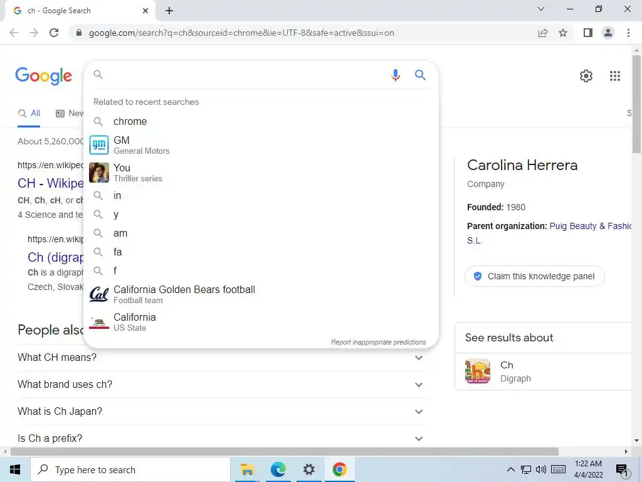642x482 pixels.
Task: Open Chrome three-dot menu
Action: point(628,33)
